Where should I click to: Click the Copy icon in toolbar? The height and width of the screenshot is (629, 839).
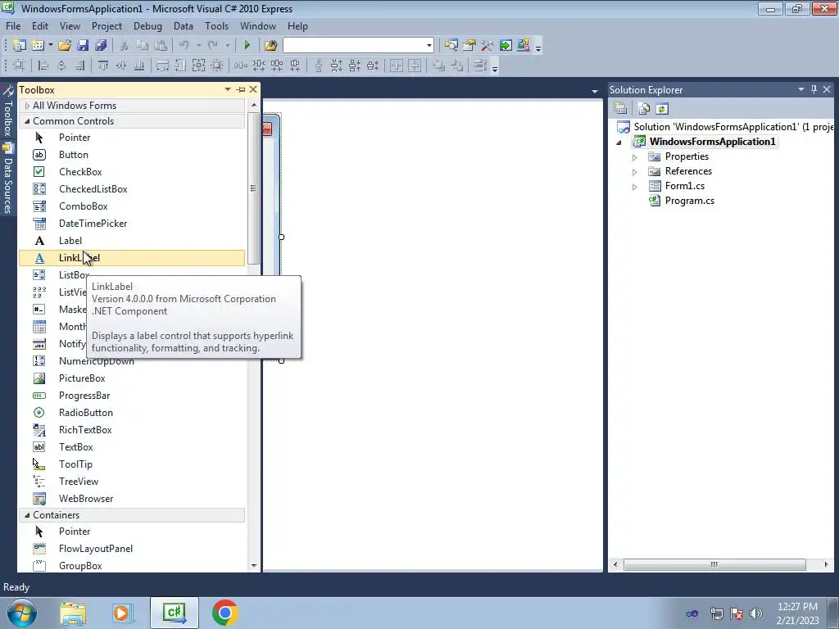[x=142, y=46]
